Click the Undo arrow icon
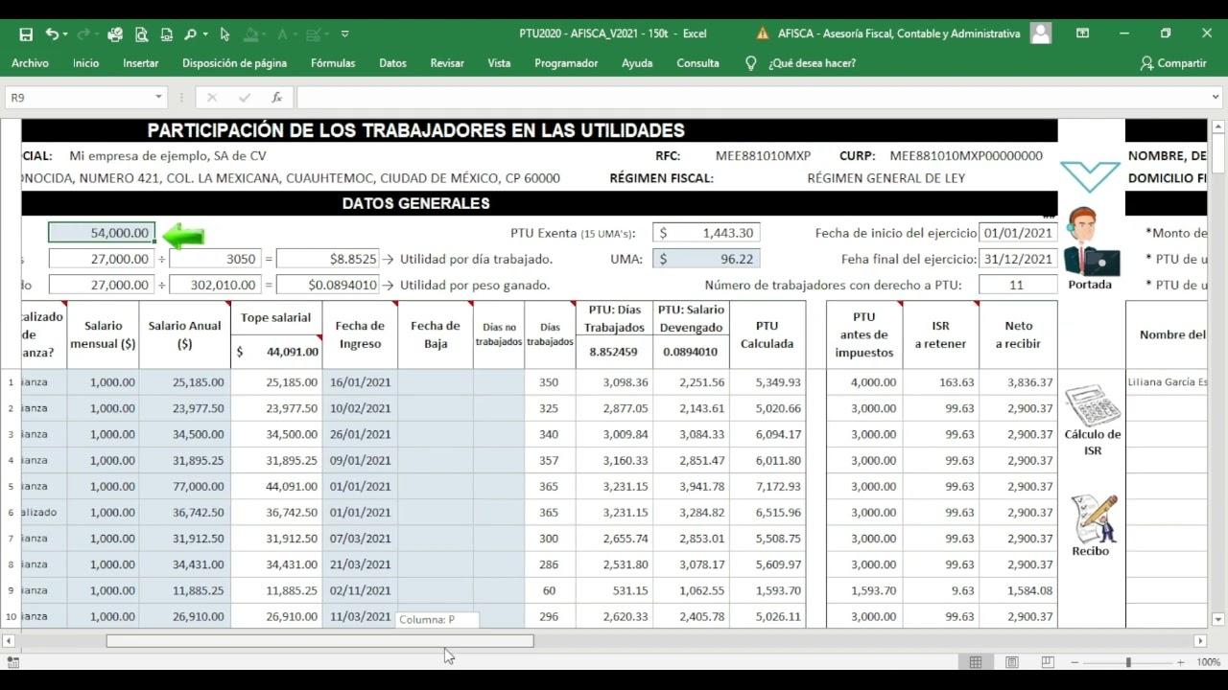The height and width of the screenshot is (690, 1228). pos(51,34)
